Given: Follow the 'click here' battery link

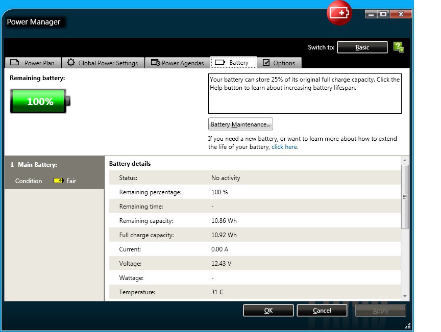Looking at the screenshot, I should [284, 147].
